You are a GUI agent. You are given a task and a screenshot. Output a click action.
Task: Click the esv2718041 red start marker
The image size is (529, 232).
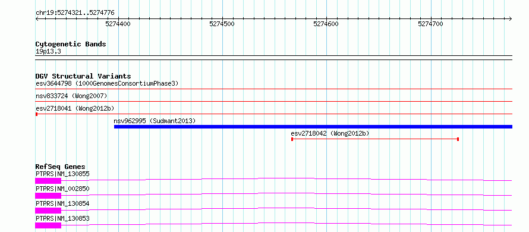click(x=36, y=114)
